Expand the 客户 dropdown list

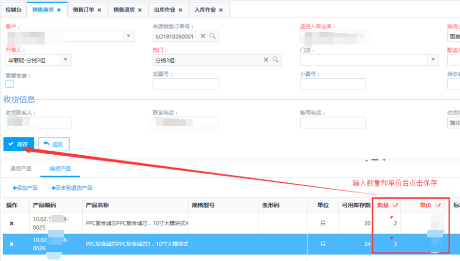coord(129,36)
